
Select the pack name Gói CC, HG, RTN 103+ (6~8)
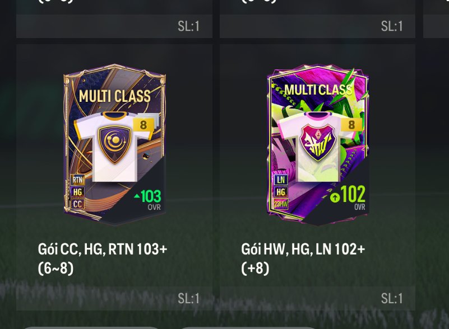pyautogui.click(x=102, y=258)
